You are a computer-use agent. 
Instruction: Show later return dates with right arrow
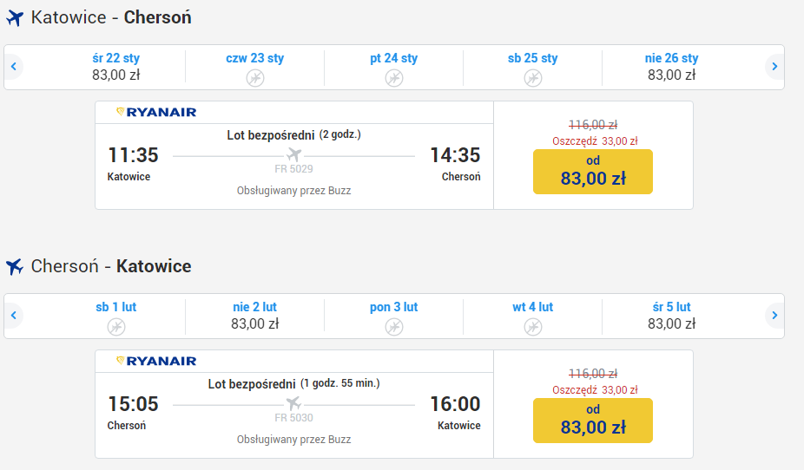[x=774, y=316]
